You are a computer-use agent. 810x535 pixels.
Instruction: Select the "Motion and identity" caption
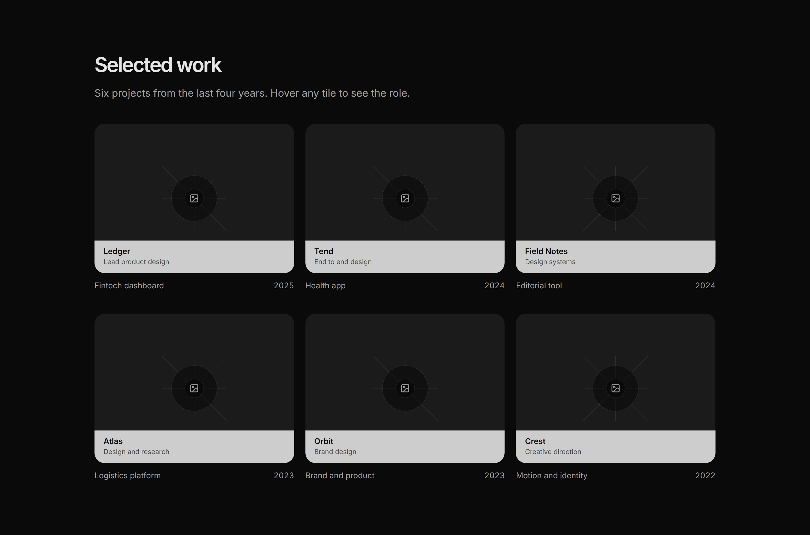coord(552,476)
